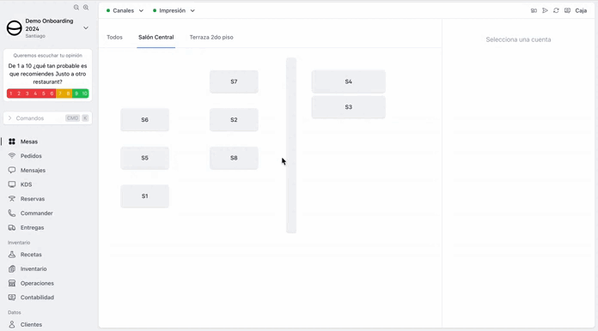The image size is (598, 331).
Task: Click the Recetas flask icon
Action: pyautogui.click(x=12, y=255)
